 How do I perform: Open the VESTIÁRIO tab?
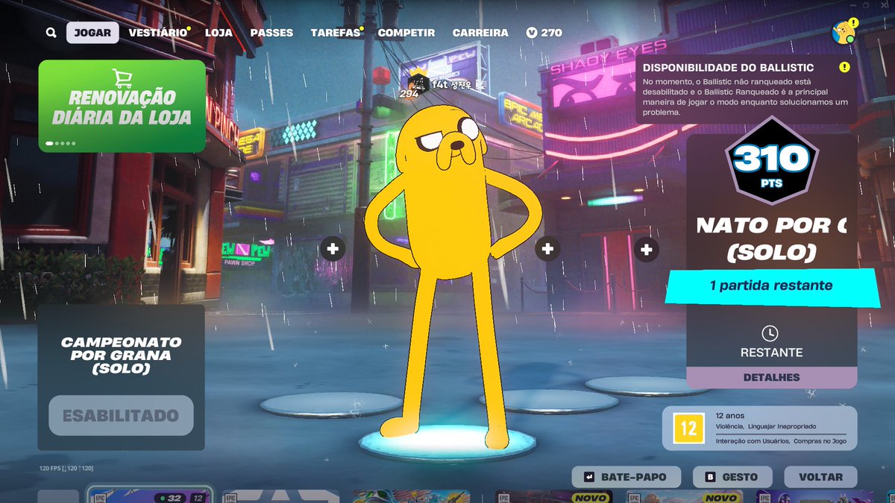point(158,33)
